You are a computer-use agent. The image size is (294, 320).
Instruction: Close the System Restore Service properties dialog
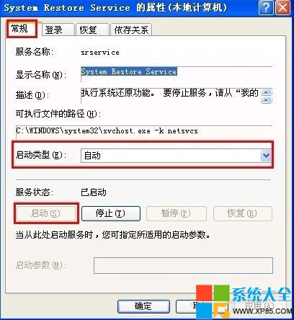coord(282,8)
